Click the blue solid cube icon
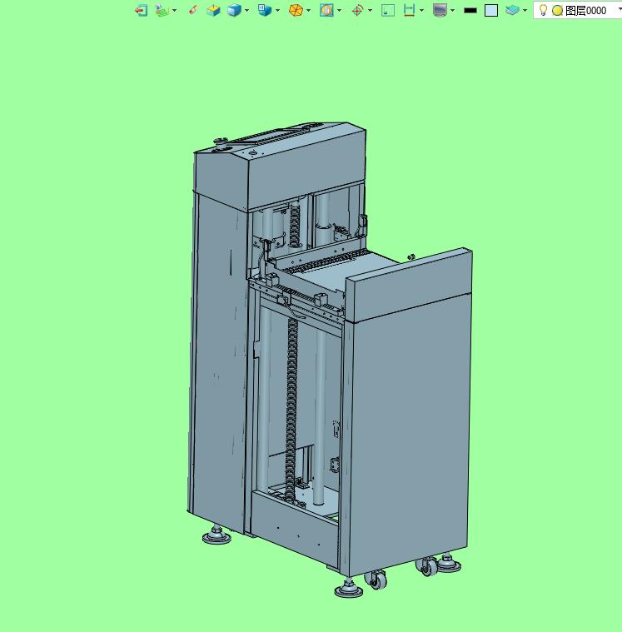The height and width of the screenshot is (632, 622). 234,10
